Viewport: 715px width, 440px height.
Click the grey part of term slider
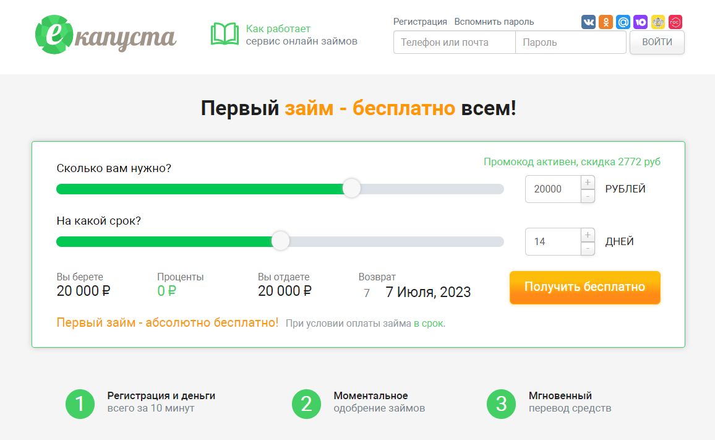coord(396,241)
